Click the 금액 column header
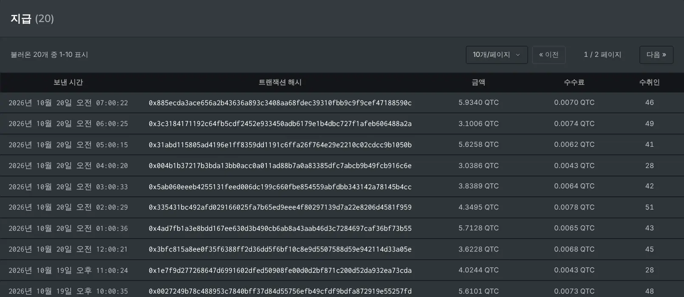Screen dimensions: 684x297 (478, 82)
